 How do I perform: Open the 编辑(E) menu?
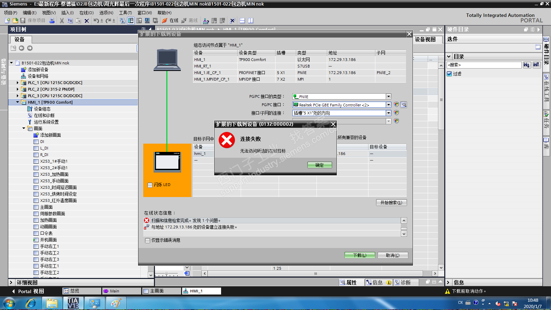[30, 13]
